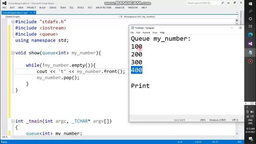This screenshot has width=256, height=144.
Task: Open Notepad View menu
Action: click(x=155, y=33)
